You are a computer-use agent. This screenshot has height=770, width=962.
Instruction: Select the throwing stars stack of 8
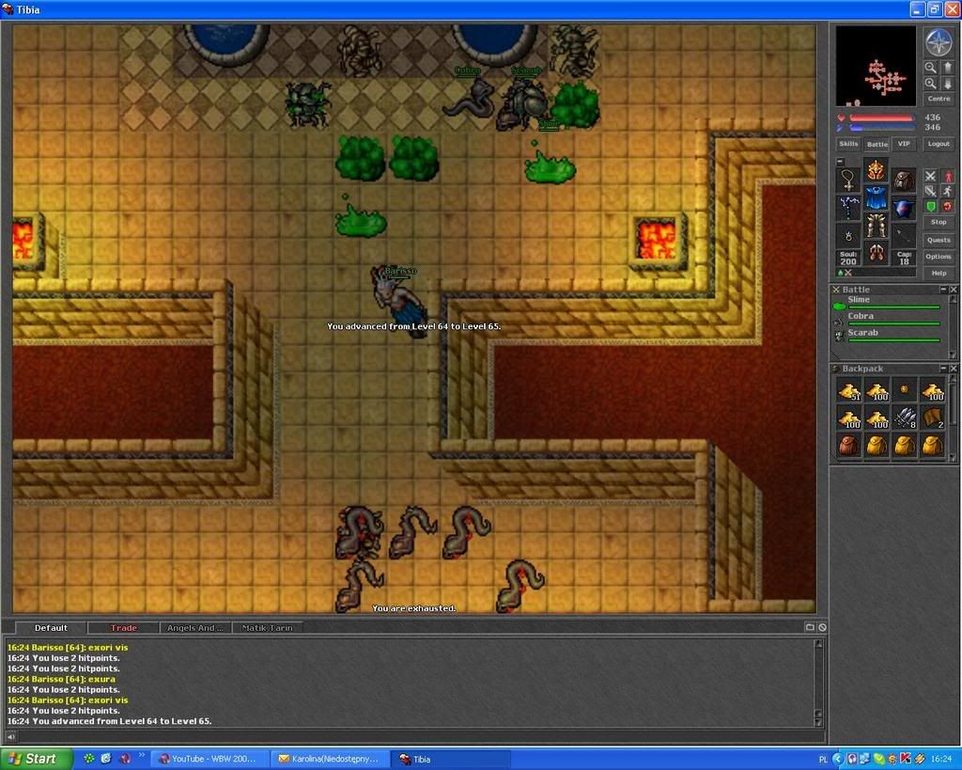[x=905, y=418]
